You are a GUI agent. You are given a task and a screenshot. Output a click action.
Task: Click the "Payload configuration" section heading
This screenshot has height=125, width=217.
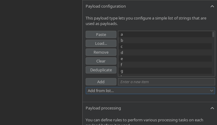pos(105,6)
